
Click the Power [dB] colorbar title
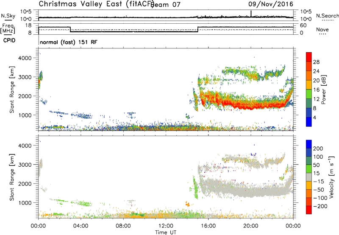[x=323, y=90]
